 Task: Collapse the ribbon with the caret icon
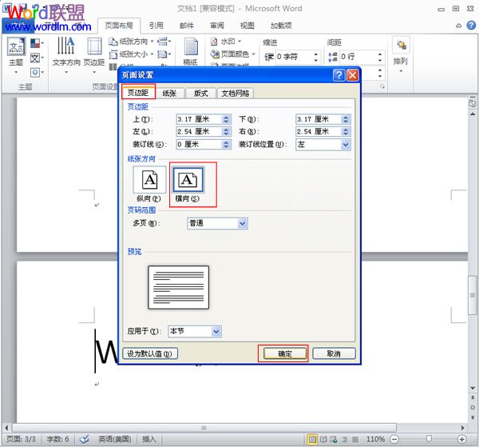[x=458, y=26]
